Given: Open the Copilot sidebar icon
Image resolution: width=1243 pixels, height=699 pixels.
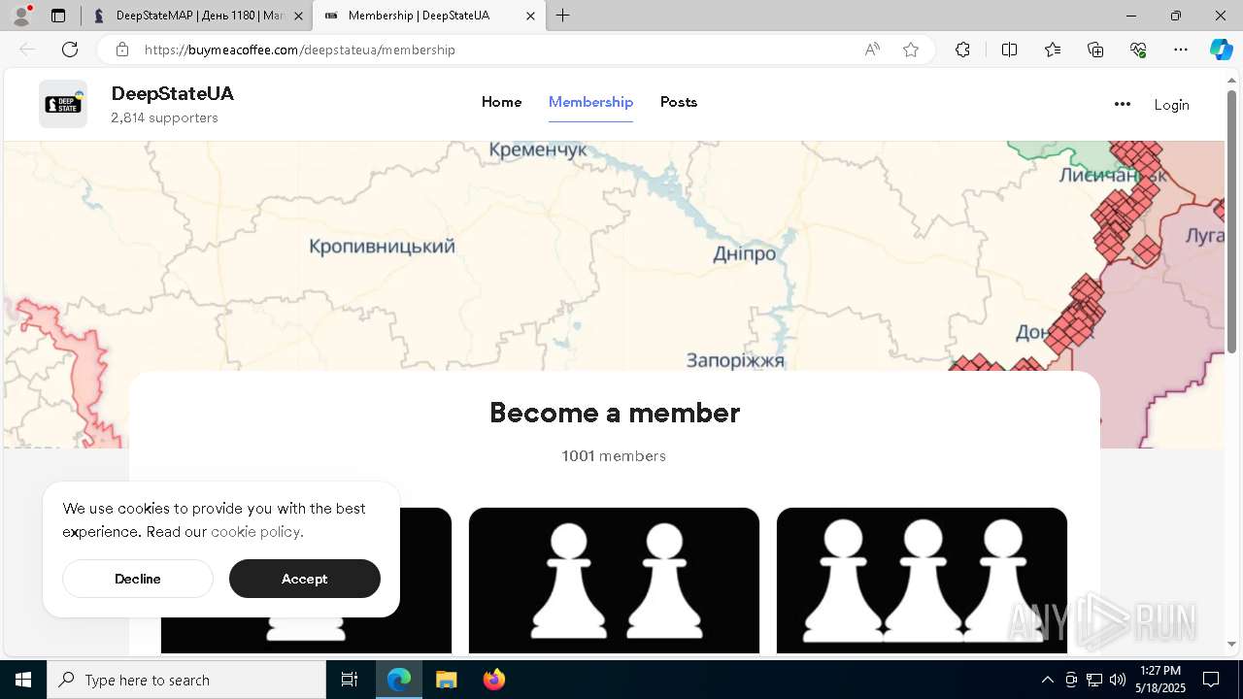Looking at the screenshot, I should pos(1221,50).
